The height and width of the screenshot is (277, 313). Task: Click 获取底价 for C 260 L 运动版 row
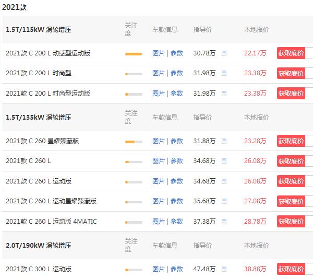(291, 181)
